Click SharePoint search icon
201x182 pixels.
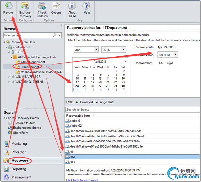click(10, 133)
